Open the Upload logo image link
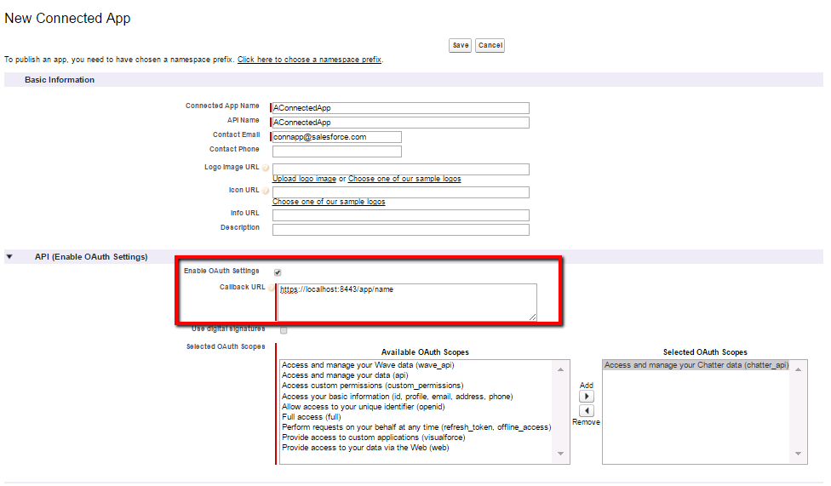 pyautogui.click(x=304, y=179)
